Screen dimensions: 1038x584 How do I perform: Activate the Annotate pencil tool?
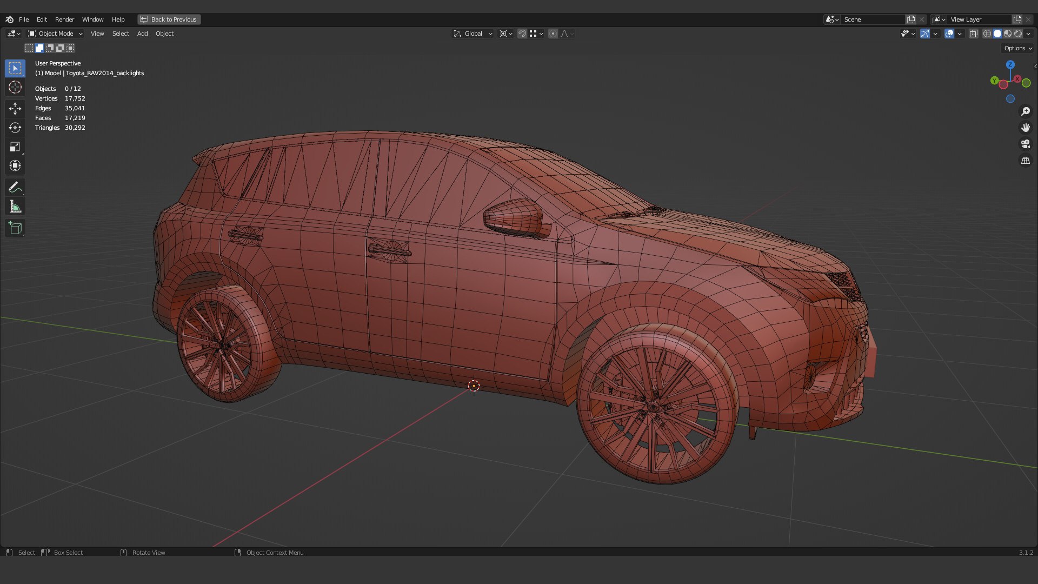pyautogui.click(x=15, y=188)
